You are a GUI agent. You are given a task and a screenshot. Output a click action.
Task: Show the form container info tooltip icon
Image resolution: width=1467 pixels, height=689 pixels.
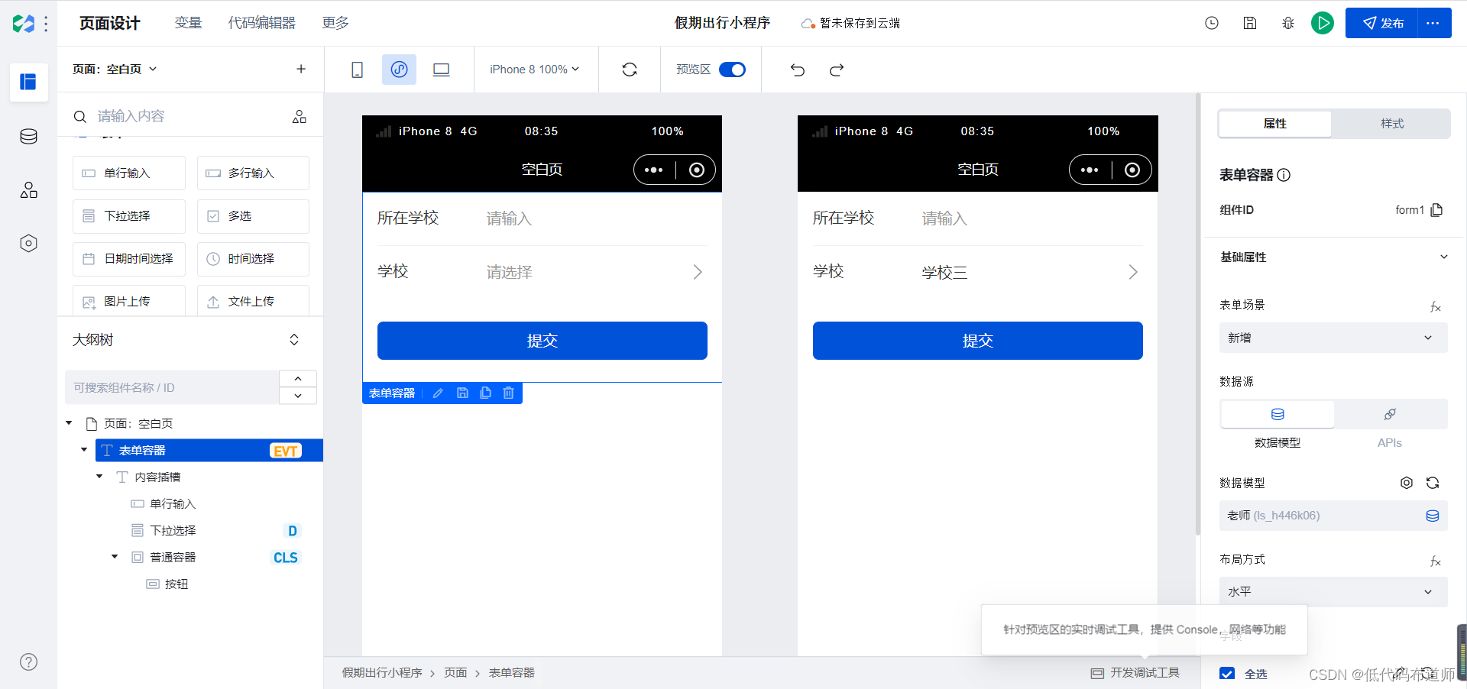[1284, 175]
